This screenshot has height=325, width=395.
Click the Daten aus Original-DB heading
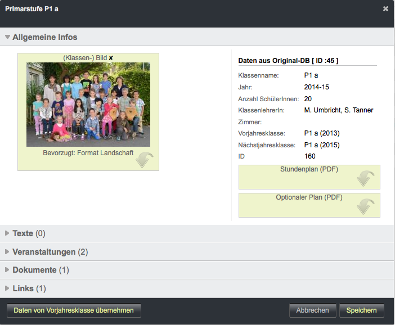tap(288, 61)
